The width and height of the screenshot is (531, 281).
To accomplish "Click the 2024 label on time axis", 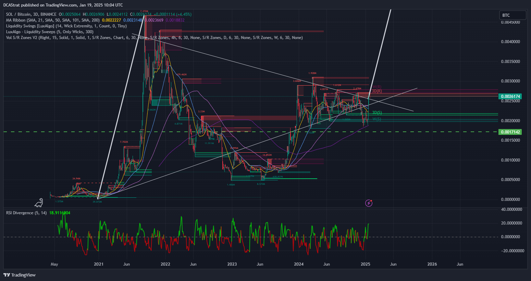I will (x=299, y=264).
